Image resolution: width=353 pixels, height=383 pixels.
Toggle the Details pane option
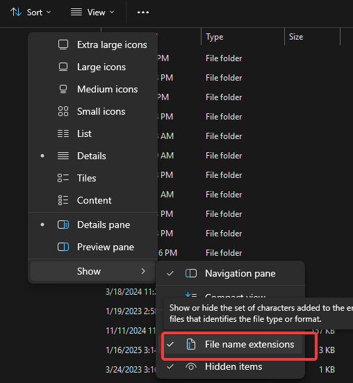coord(92,225)
